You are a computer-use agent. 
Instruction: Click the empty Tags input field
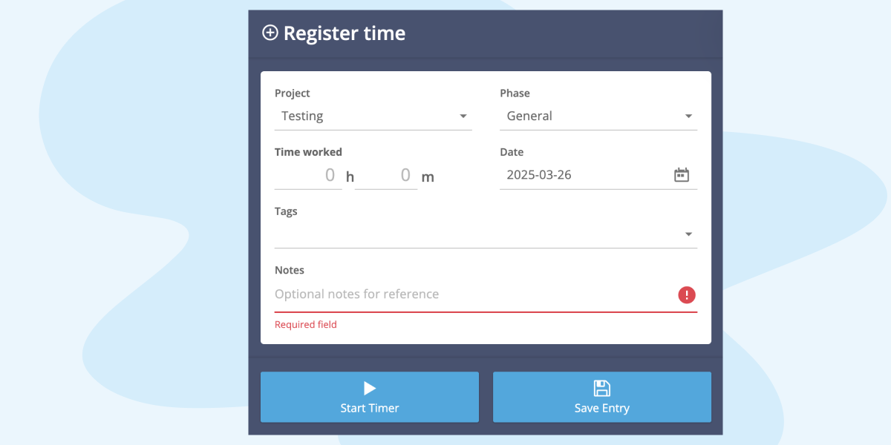pos(446,234)
